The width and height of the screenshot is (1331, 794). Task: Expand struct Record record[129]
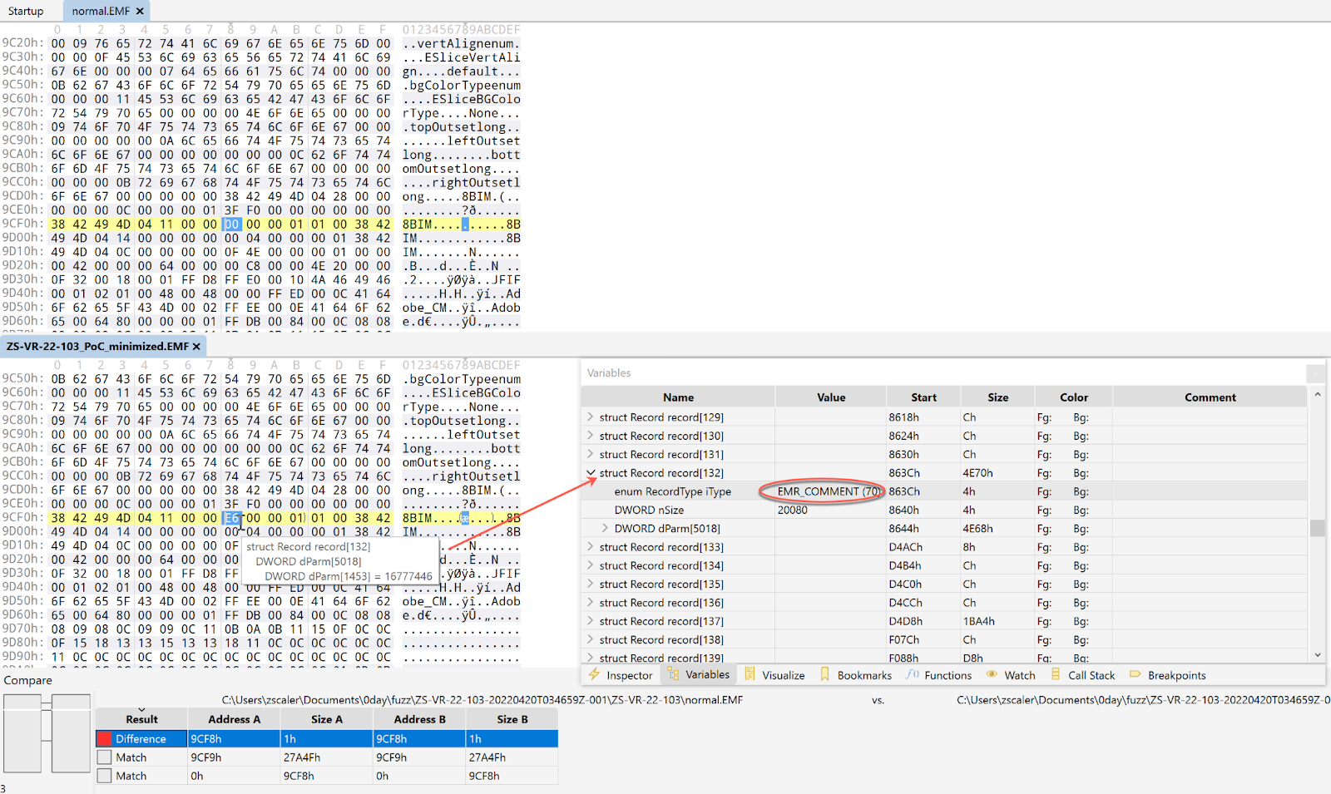coord(591,417)
